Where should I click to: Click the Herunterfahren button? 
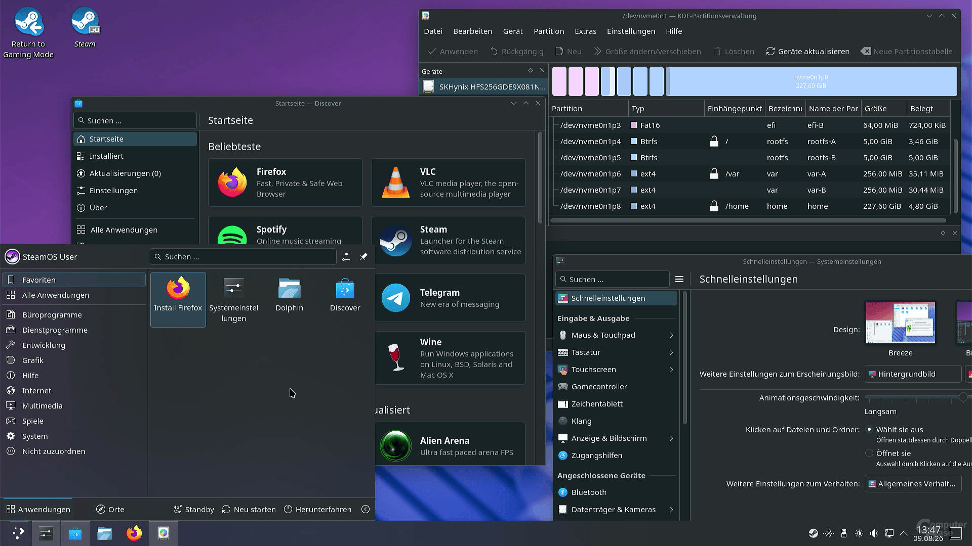pyautogui.click(x=318, y=509)
